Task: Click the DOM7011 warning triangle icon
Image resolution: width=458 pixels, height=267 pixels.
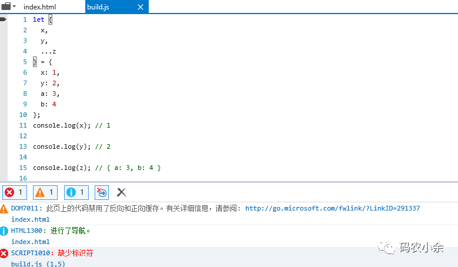Action: pos(5,208)
